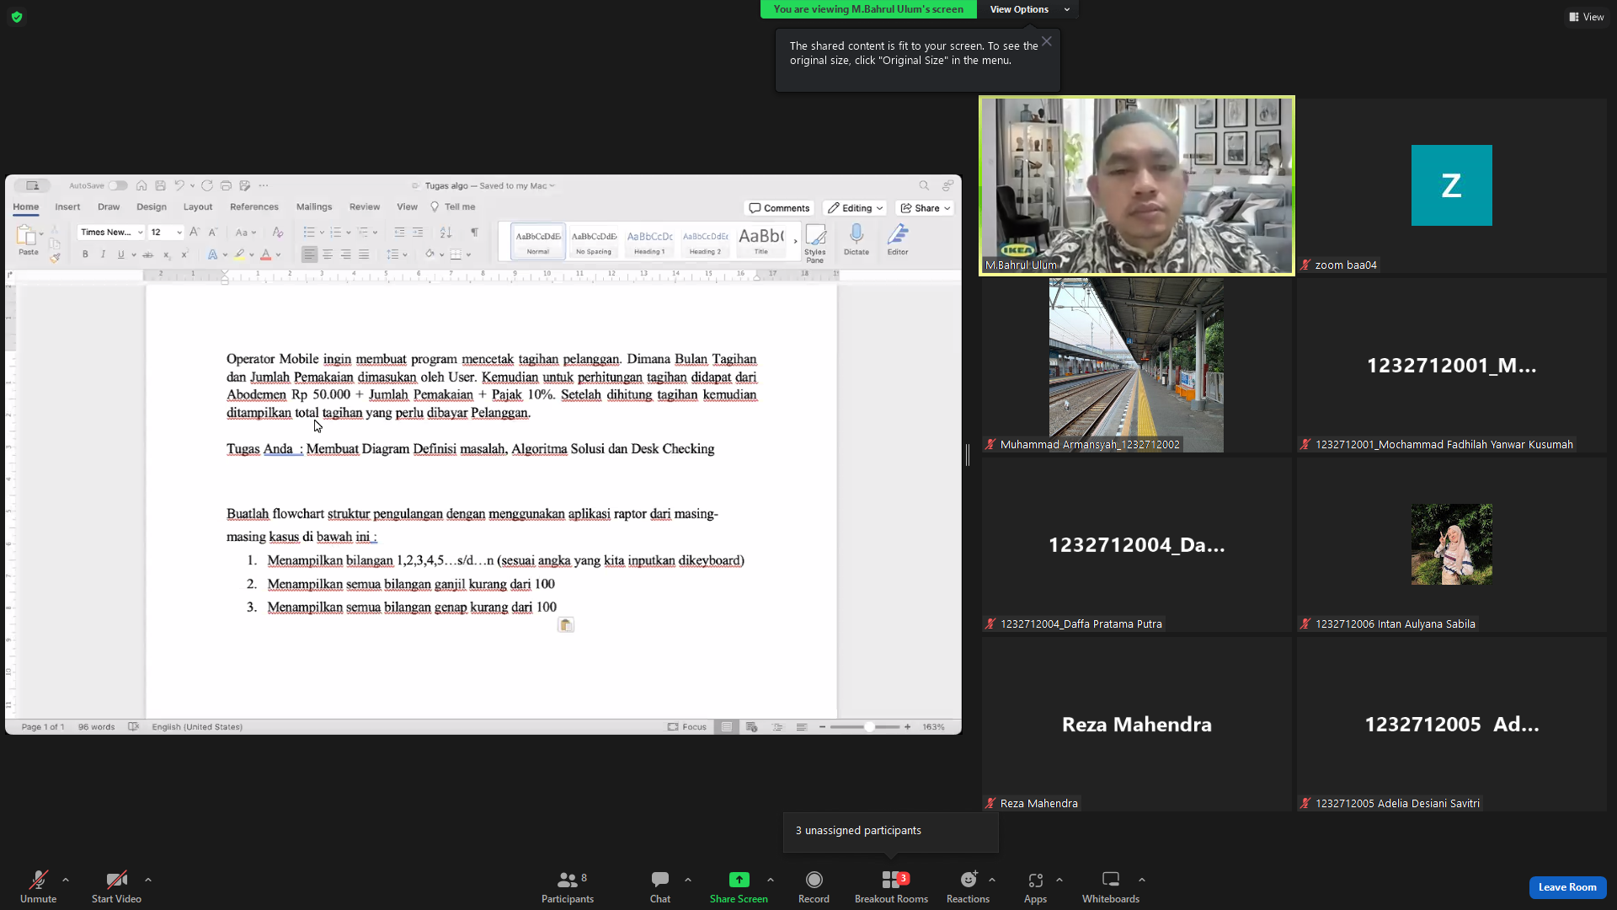Open the Reactions menu
1617x910 pixels.
click(x=968, y=886)
